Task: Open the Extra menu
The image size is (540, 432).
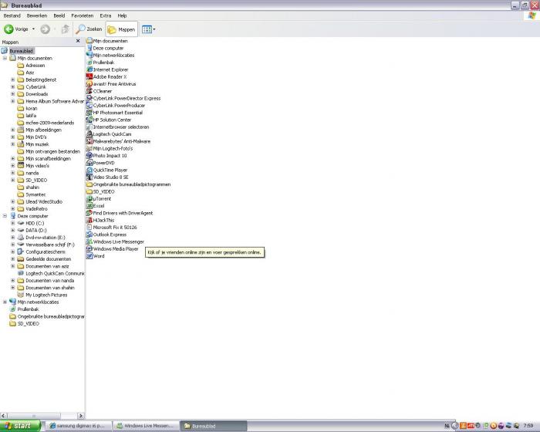Action: (106, 16)
